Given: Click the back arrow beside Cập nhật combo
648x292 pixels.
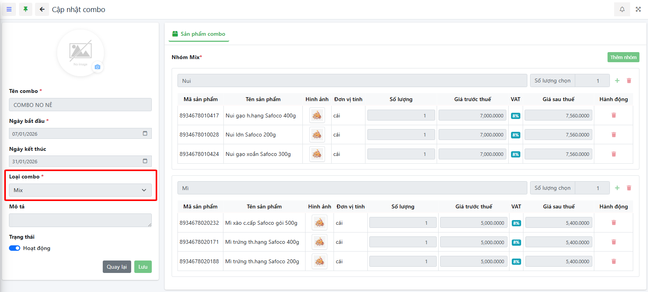Looking at the screenshot, I should [42, 9].
